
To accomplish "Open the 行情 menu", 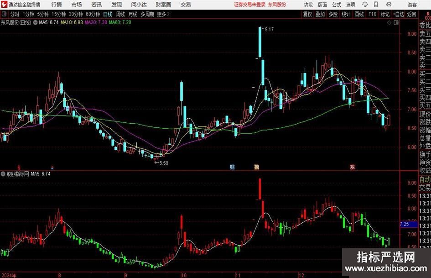I will (x=57, y=5).
